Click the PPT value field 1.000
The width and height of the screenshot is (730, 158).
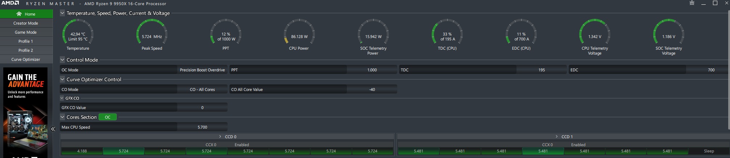372,70
